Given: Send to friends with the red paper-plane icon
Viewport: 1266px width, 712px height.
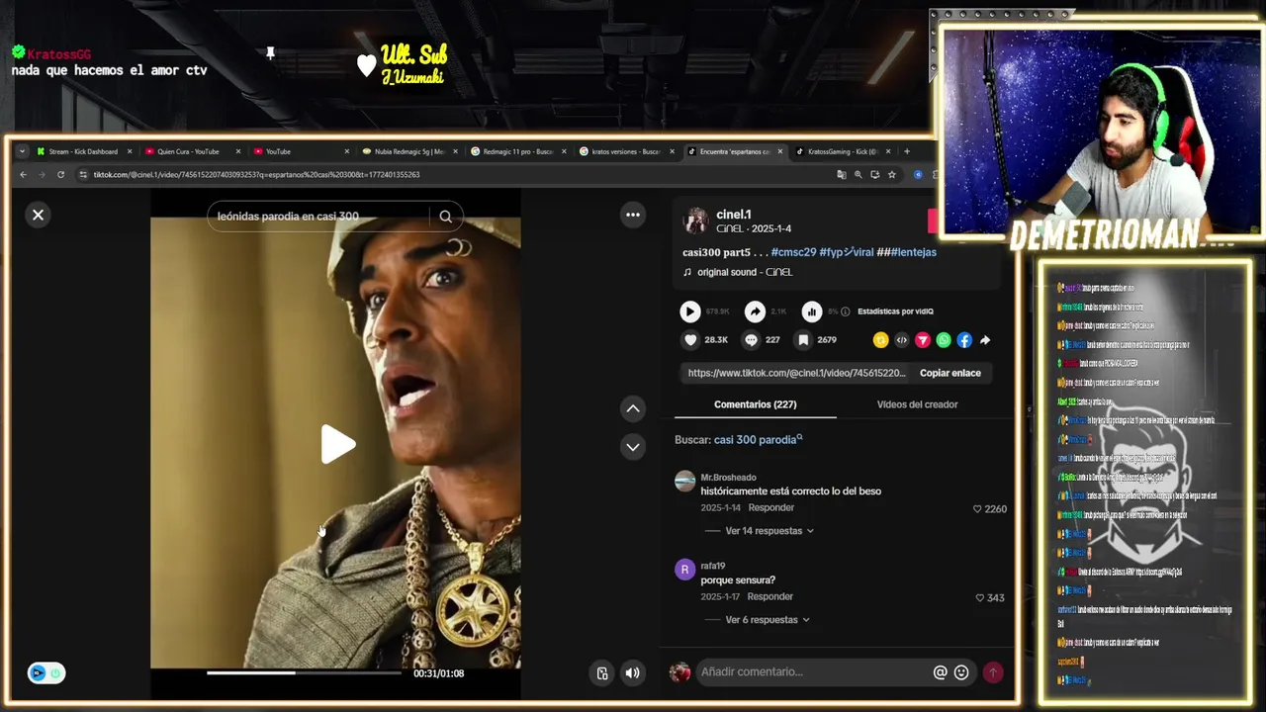Looking at the screenshot, I should tap(922, 340).
